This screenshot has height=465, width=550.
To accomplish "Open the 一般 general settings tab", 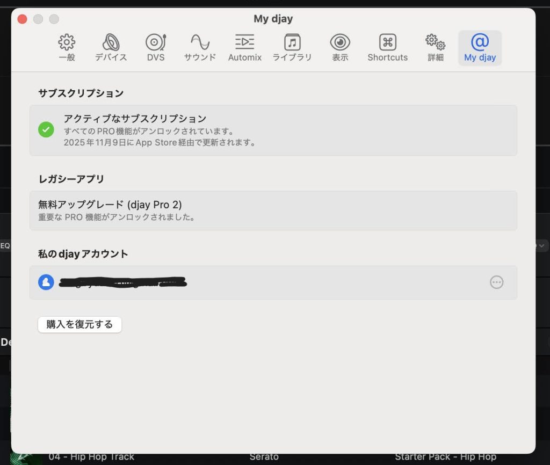I will pos(67,48).
